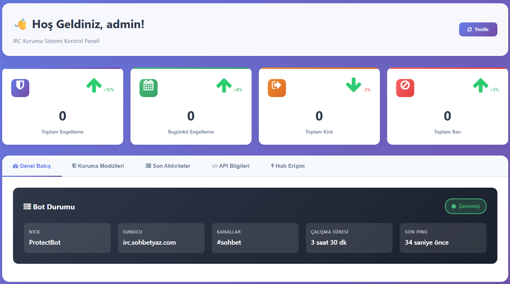Click the Kanallar card showing #sohbet

click(255, 238)
